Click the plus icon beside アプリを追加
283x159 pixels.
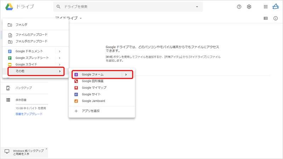76,111
